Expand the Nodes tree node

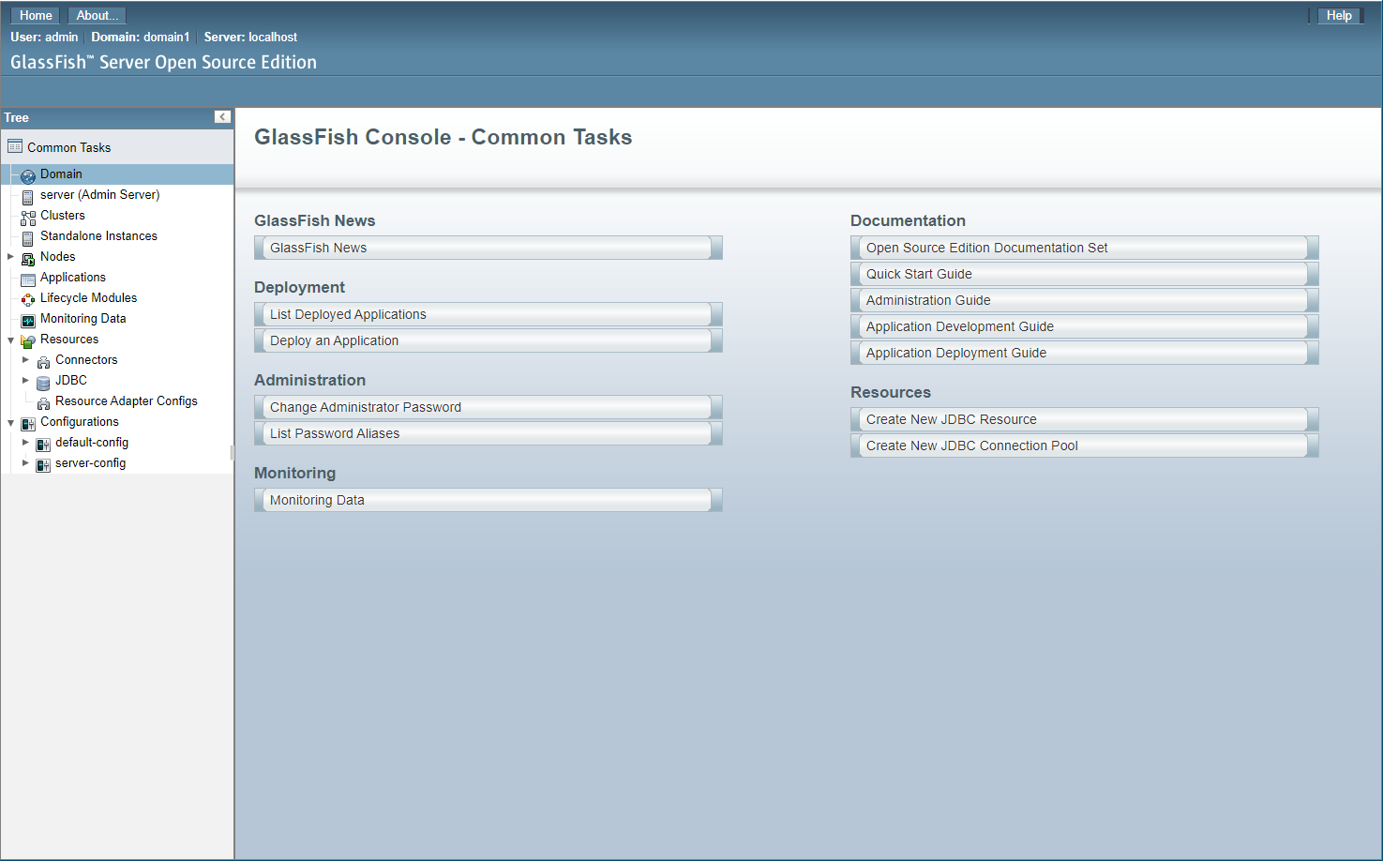pyautogui.click(x=10, y=256)
